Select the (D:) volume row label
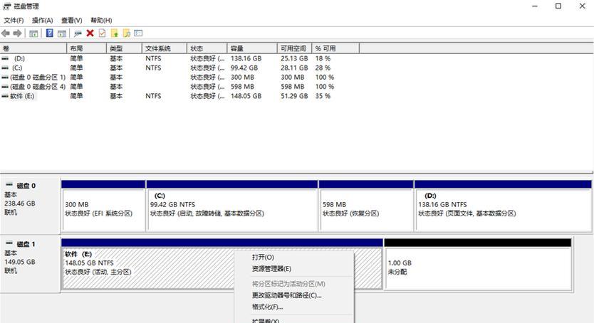Viewport: 594px width, 323px height. [x=19, y=58]
